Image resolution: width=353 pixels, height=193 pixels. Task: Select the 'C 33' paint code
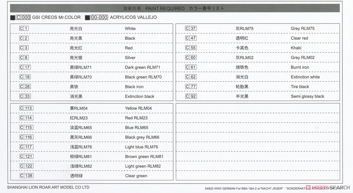(x=25, y=96)
